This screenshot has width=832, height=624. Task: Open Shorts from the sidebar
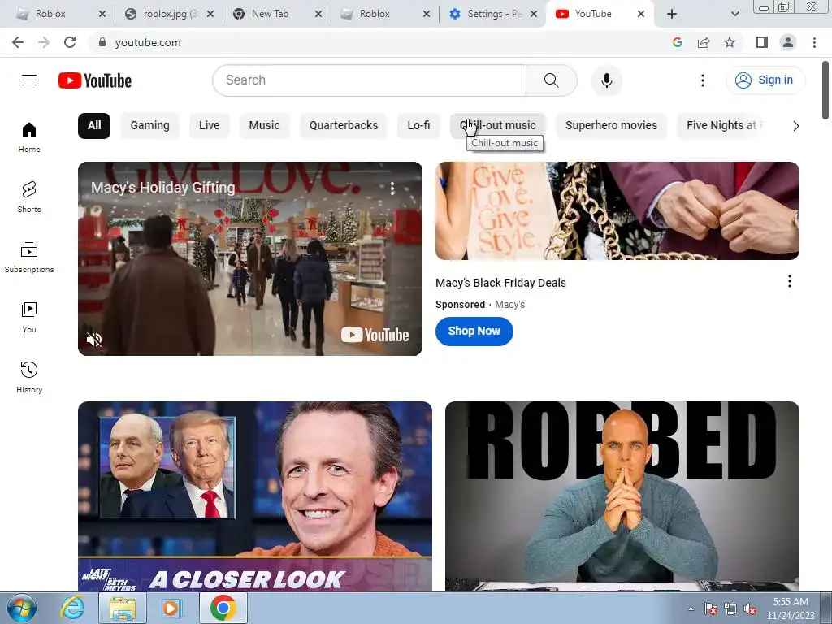(29, 197)
